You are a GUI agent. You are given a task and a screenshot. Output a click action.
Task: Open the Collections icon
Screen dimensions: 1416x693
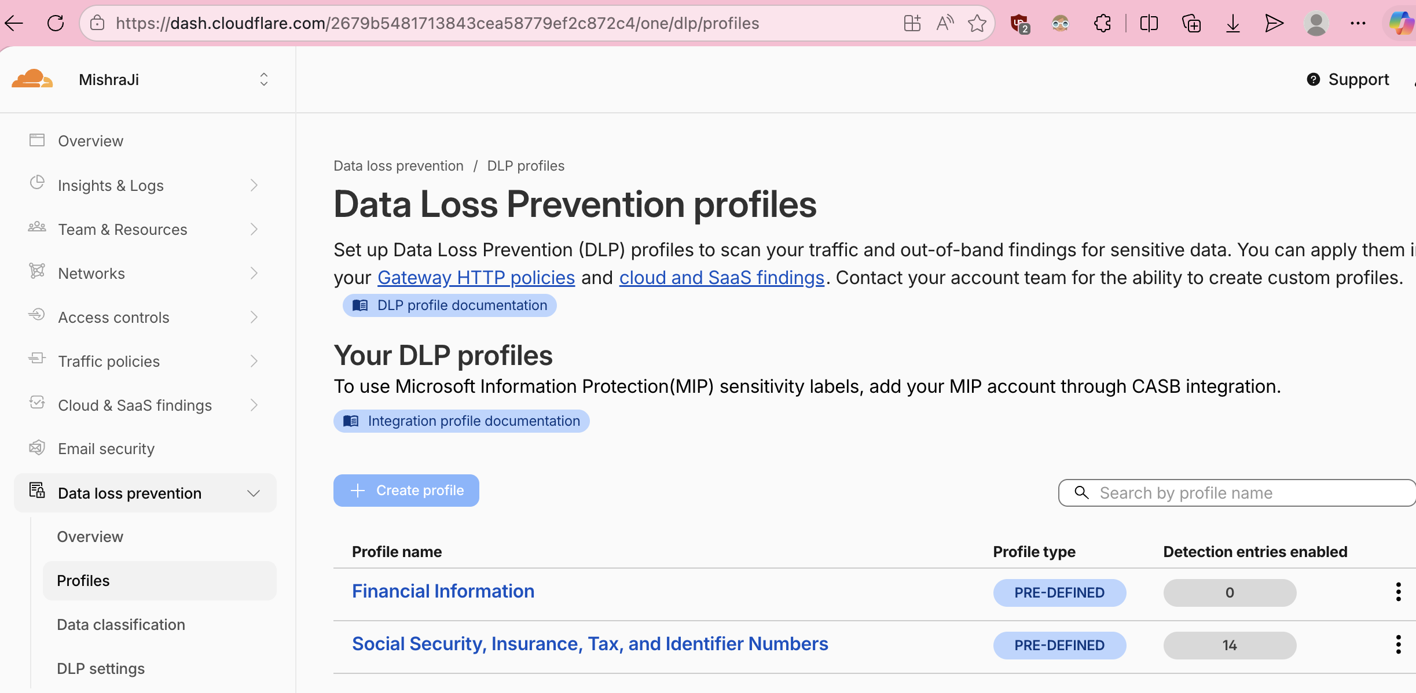tap(1191, 23)
